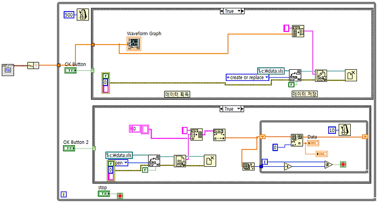The image size is (378, 203).
Task: Click the Convert from Dynamic Data node
Action: [x=33, y=65]
